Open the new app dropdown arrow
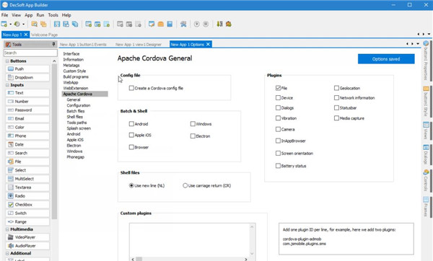The width and height of the screenshot is (433, 261). pyautogui.click(x=11, y=25)
